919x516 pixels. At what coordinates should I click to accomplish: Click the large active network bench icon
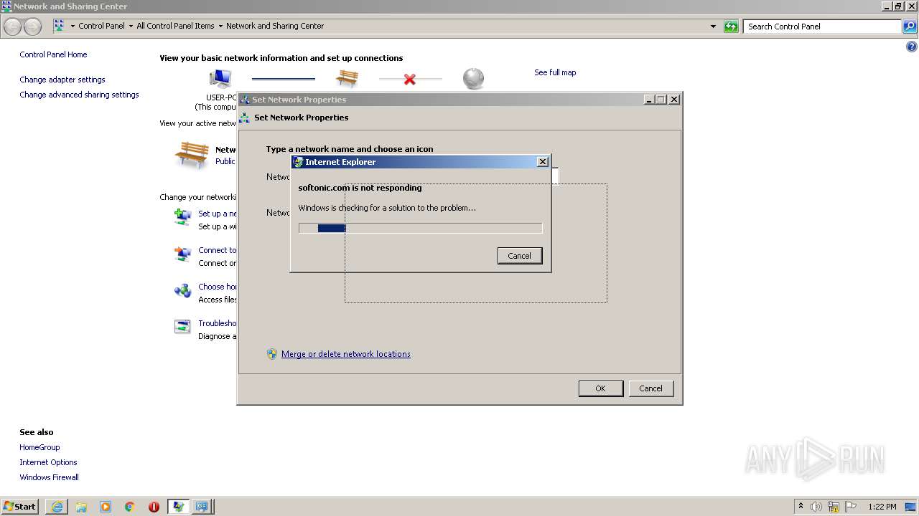[x=191, y=154]
